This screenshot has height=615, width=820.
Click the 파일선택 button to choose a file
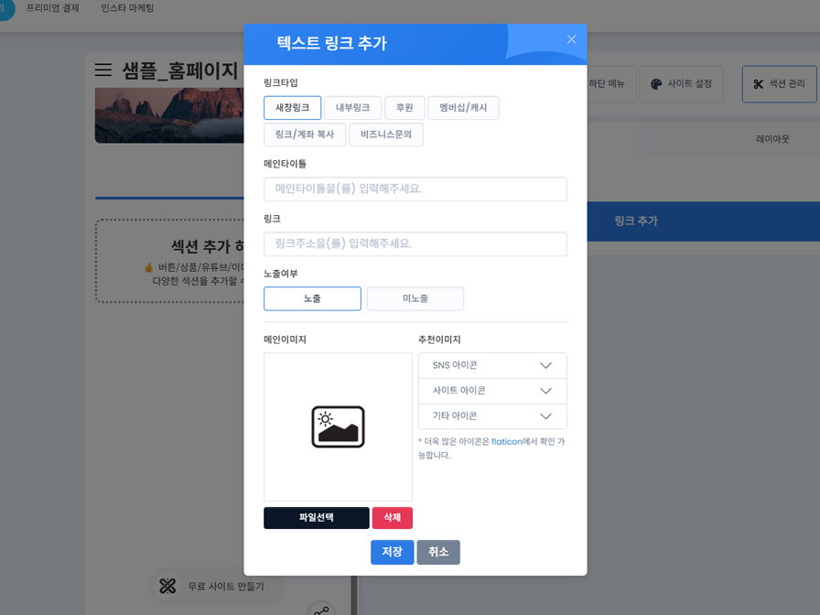coord(316,517)
